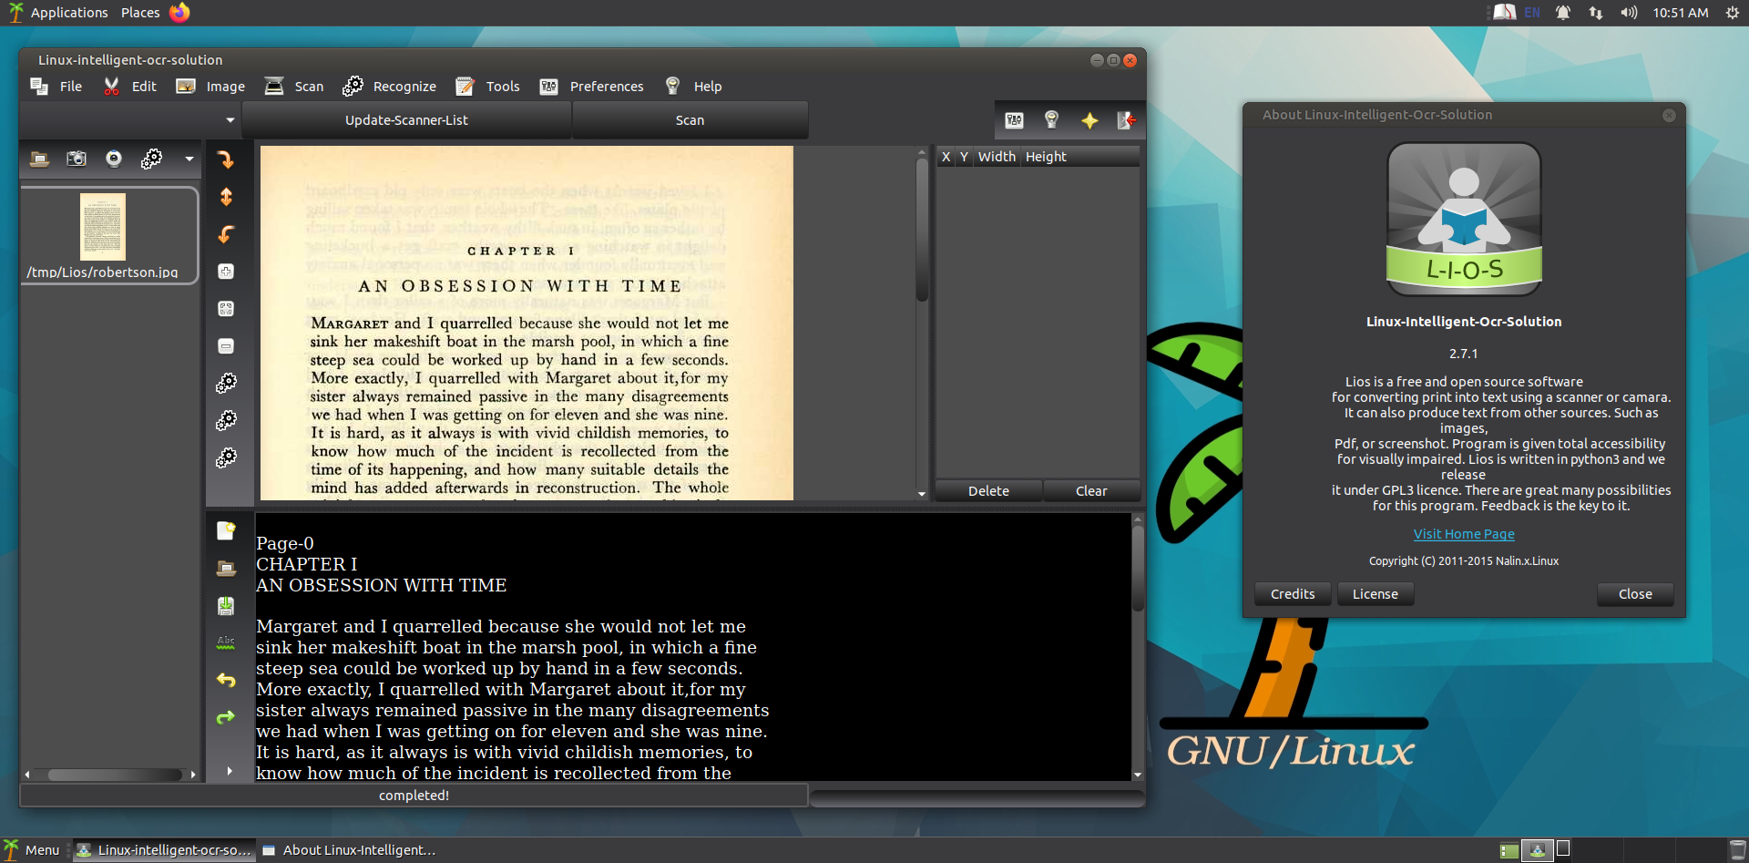This screenshot has height=863, width=1749.
Task: Expand the arrow at the bottom of the text toolbar
Action: pos(229,771)
